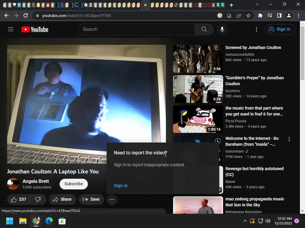The width and height of the screenshot is (305, 228).
Task: Like the video with 237 likes
Action: 19,199
